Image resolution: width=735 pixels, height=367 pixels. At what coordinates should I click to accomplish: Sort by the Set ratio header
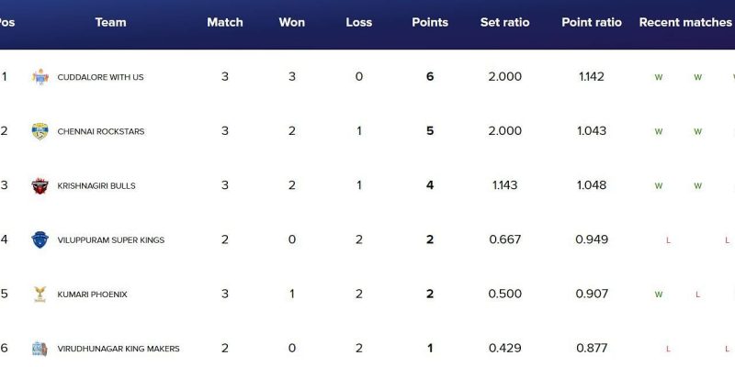(x=505, y=22)
